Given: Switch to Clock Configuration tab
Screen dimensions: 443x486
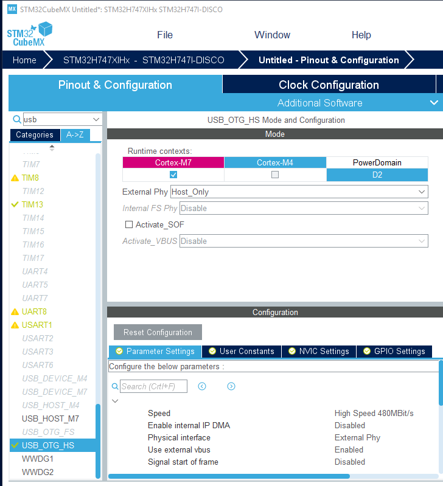Looking at the screenshot, I should [x=329, y=85].
